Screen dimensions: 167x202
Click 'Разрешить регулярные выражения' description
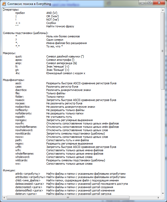pyautogui.click(x=70, y=144)
